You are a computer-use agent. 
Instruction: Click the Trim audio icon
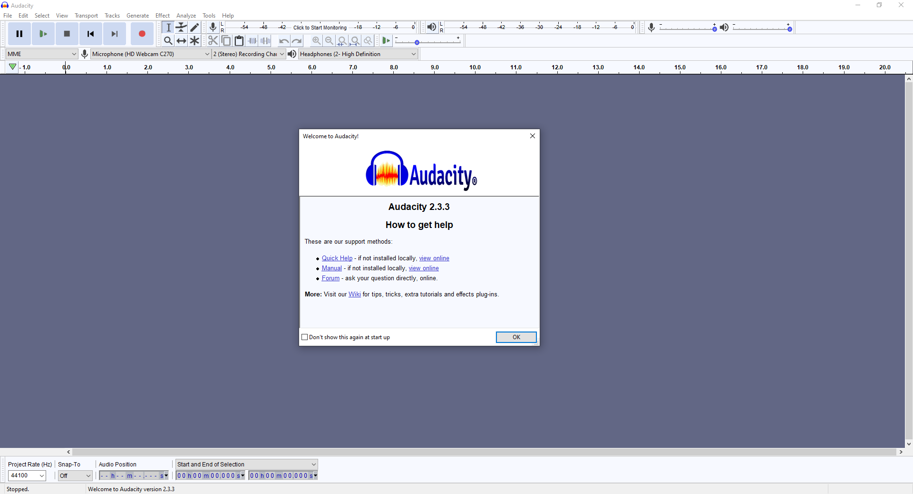pos(253,41)
